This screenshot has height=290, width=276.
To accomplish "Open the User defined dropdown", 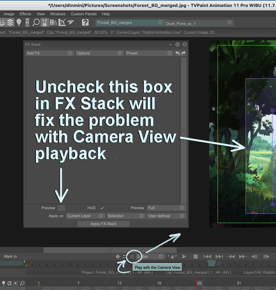I will 166,216.
